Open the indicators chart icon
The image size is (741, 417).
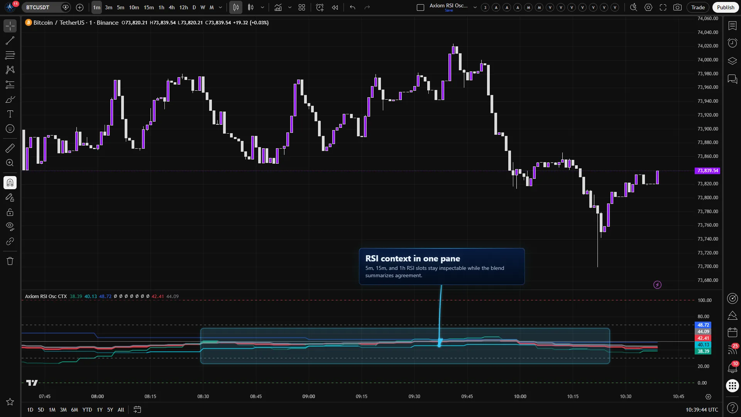[x=278, y=7]
